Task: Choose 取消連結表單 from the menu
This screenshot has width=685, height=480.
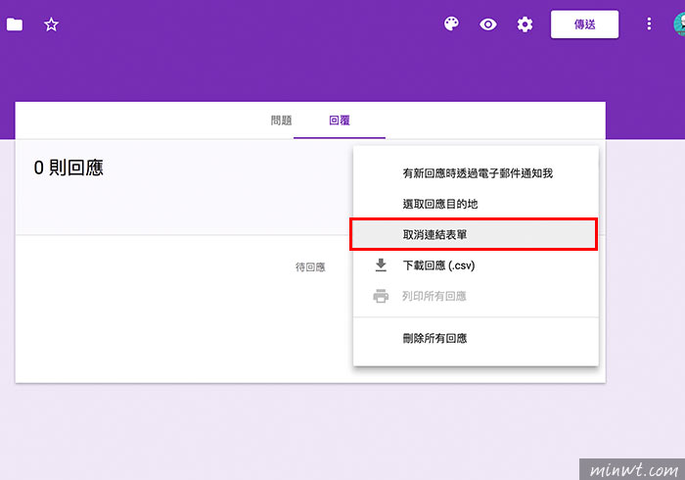Action: 474,235
